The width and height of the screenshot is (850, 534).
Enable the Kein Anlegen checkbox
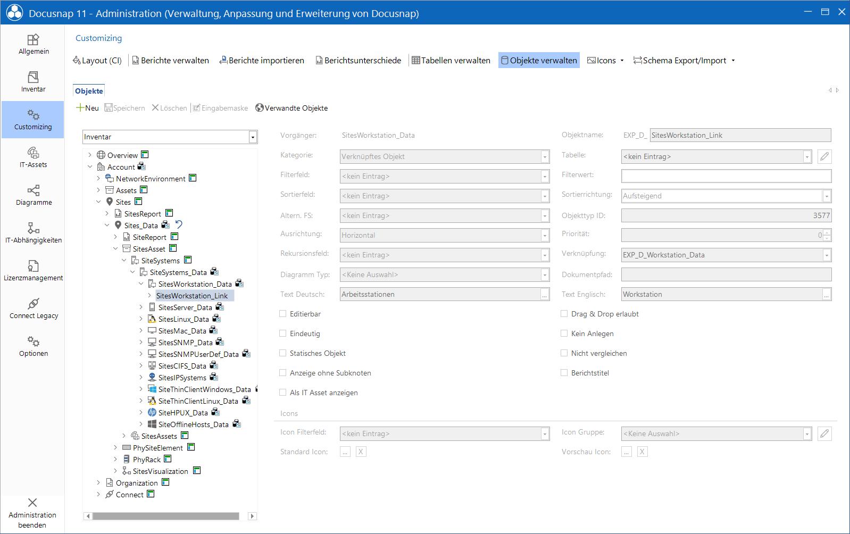click(564, 333)
